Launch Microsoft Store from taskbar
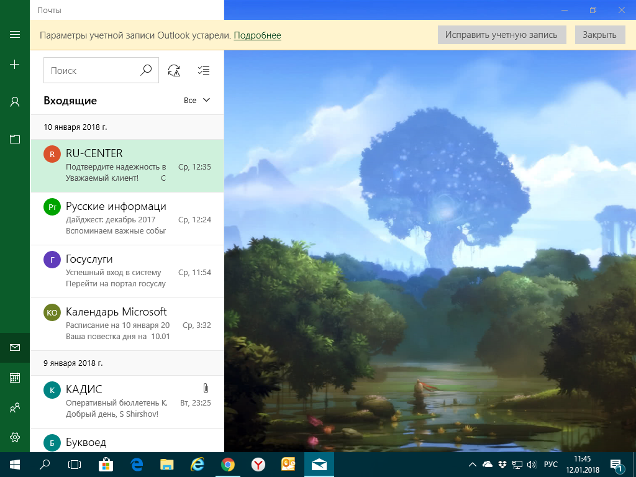The height and width of the screenshot is (477, 636). tap(106, 465)
